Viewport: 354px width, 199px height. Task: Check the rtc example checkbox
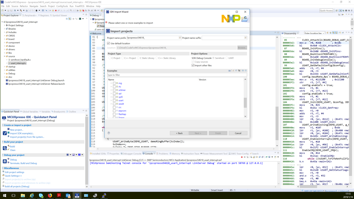pos(114,87)
